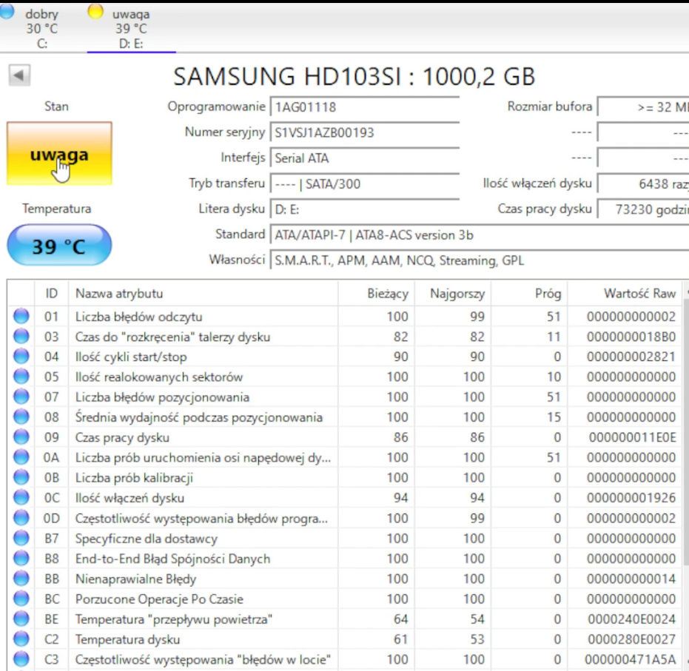
Task: Select the Nienaprawialne Błędy attribute name
Action: (x=135, y=579)
